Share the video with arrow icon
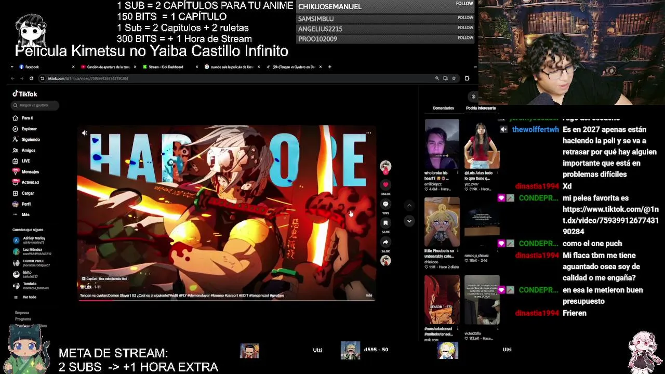Screen dimensions: 665x374 [385, 242]
